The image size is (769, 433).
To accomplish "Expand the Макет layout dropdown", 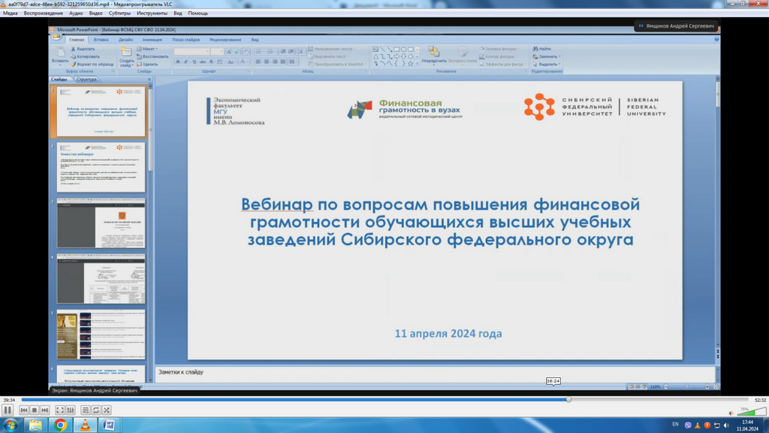I will pyautogui.click(x=147, y=49).
